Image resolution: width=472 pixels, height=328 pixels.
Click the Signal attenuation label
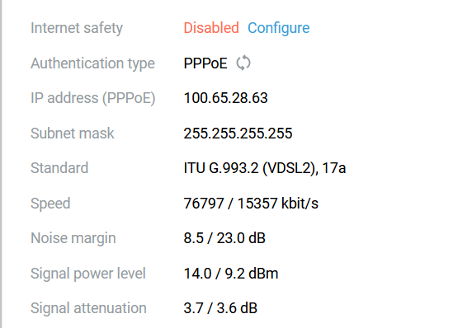pos(88,308)
